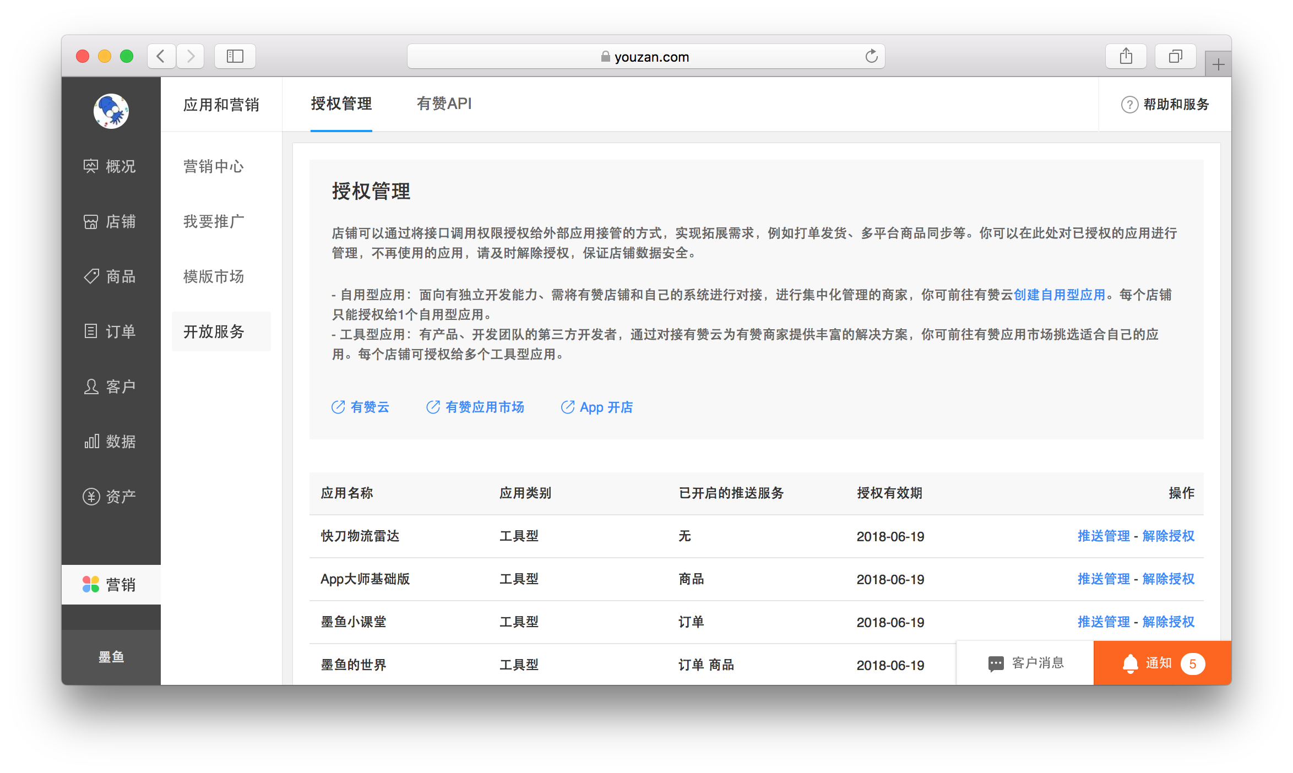Select 开放服务 submenu item

click(x=221, y=331)
